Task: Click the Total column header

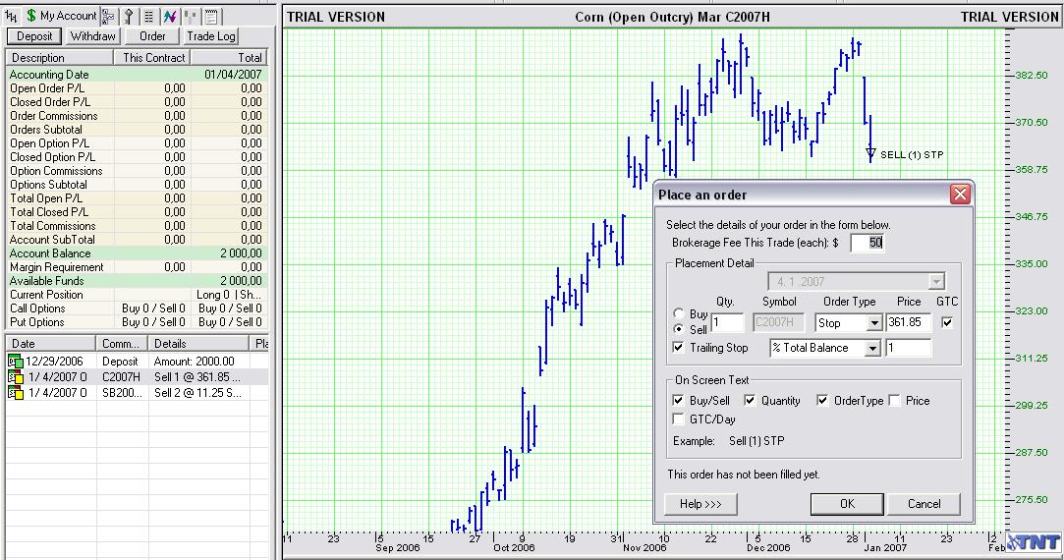Action: 228,58
